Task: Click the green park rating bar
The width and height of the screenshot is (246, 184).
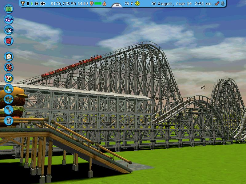Action: click(98, 3)
